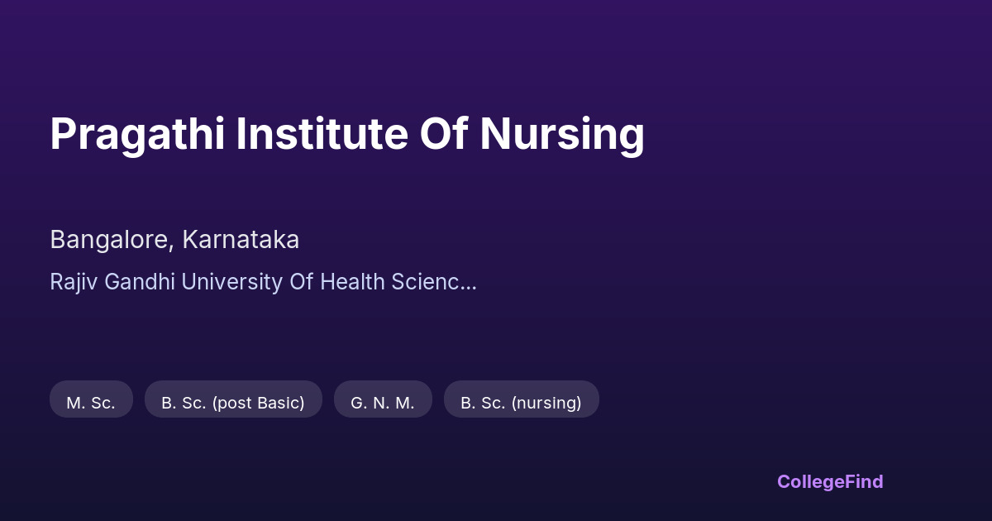Open the Rajiv Gandhi University affiliation text

pyautogui.click(x=263, y=282)
